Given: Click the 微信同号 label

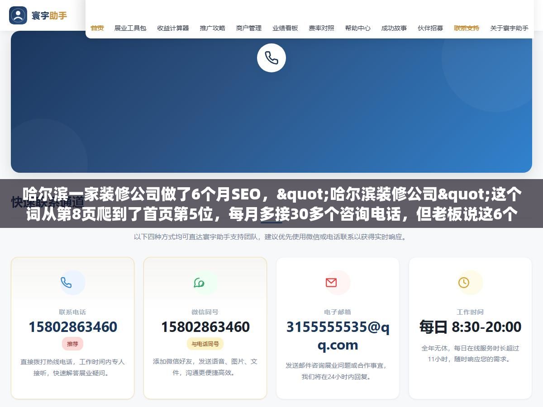Looking at the screenshot, I should click(x=205, y=312).
